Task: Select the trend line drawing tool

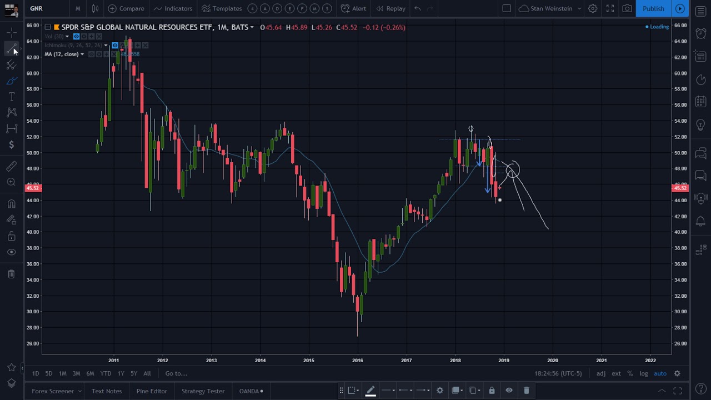Action: pyautogui.click(x=12, y=49)
